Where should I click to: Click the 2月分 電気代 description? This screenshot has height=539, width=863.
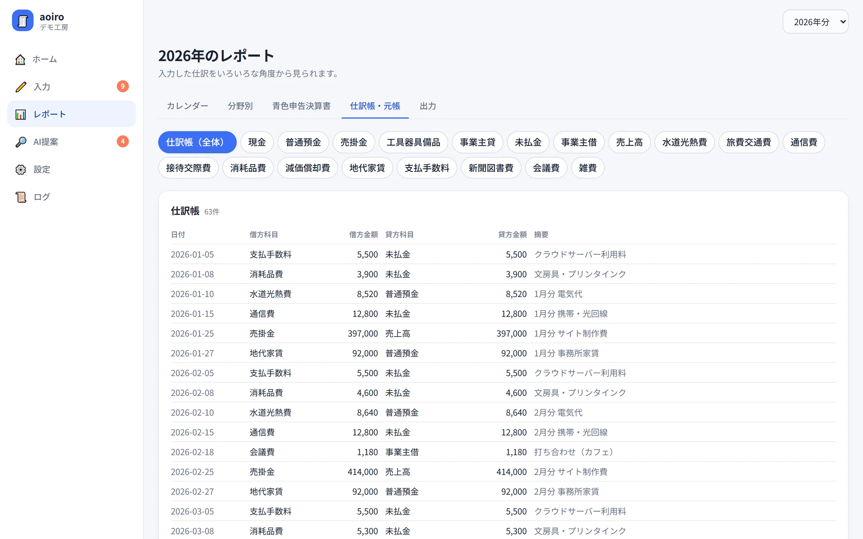coord(558,412)
